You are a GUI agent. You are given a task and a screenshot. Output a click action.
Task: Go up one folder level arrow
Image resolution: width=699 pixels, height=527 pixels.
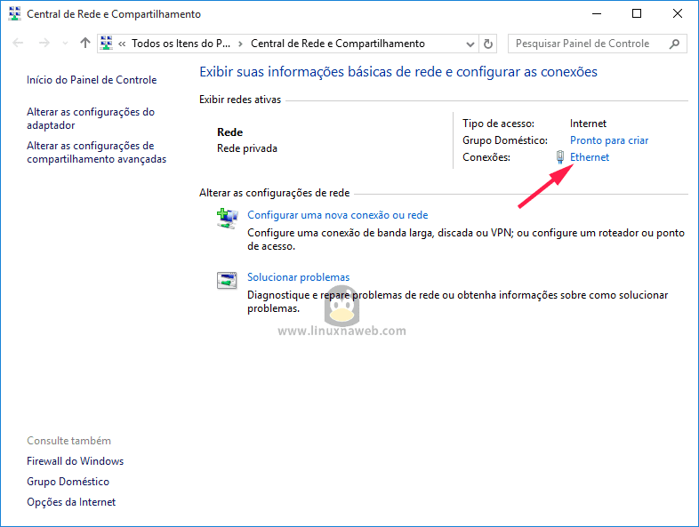[85, 44]
